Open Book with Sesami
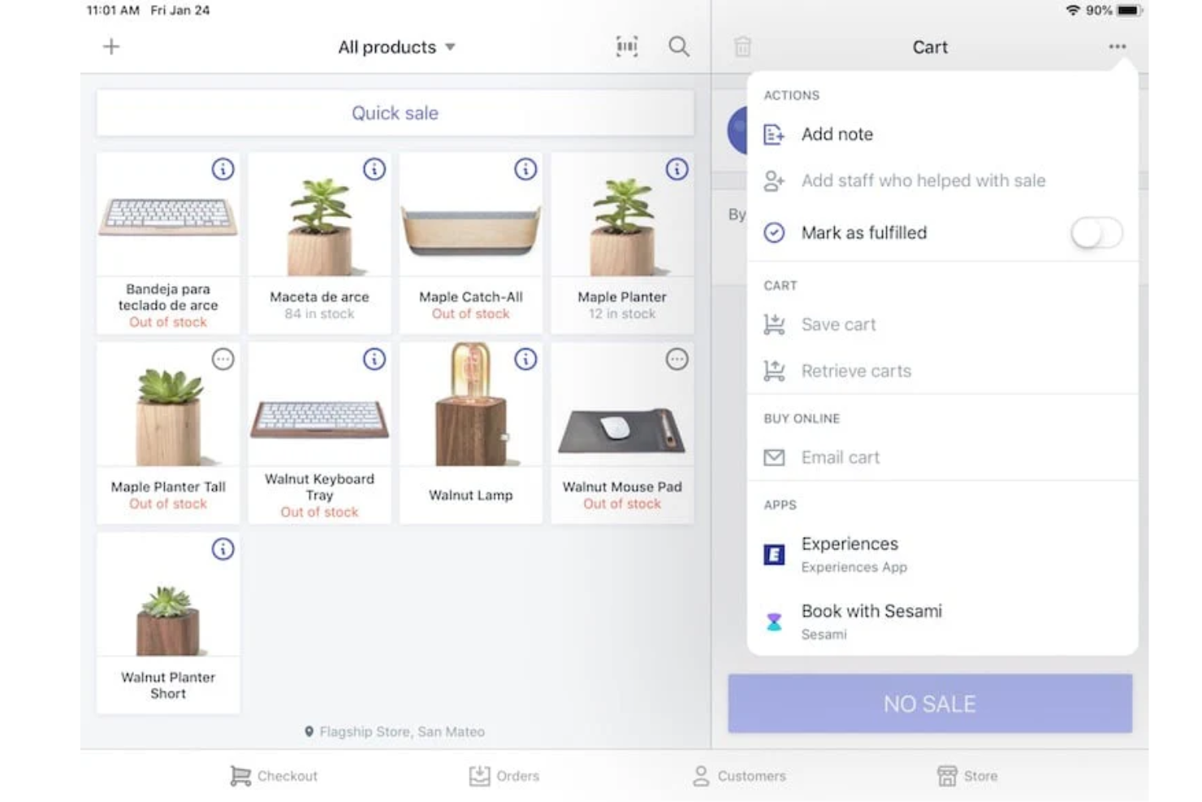Screen dimensions: 1202x802 click(871, 611)
